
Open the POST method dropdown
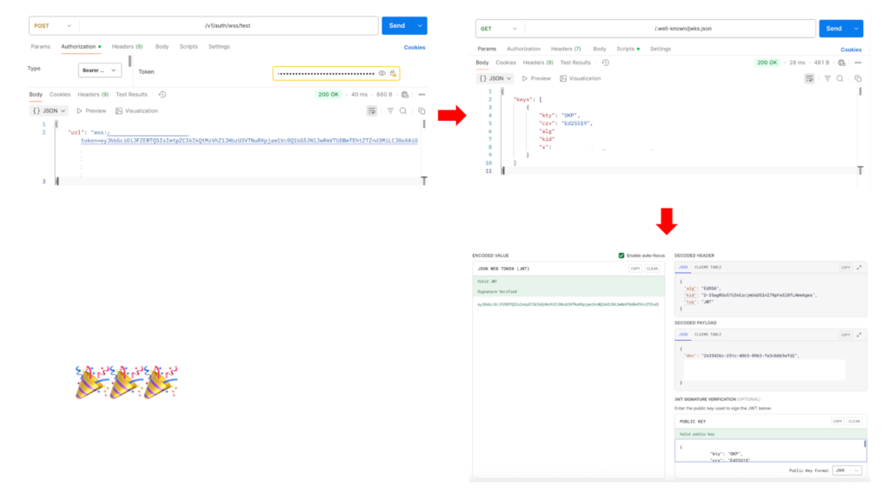(51, 26)
